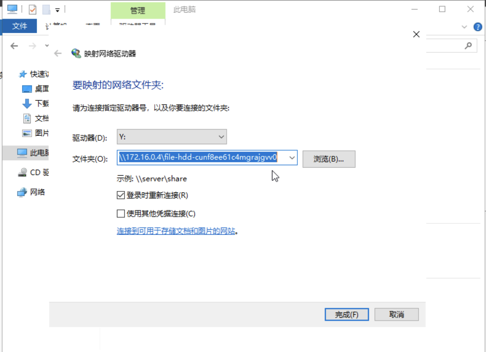Open the 下载 downloads arrow icon
This screenshot has width=486, height=352.
[27, 104]
